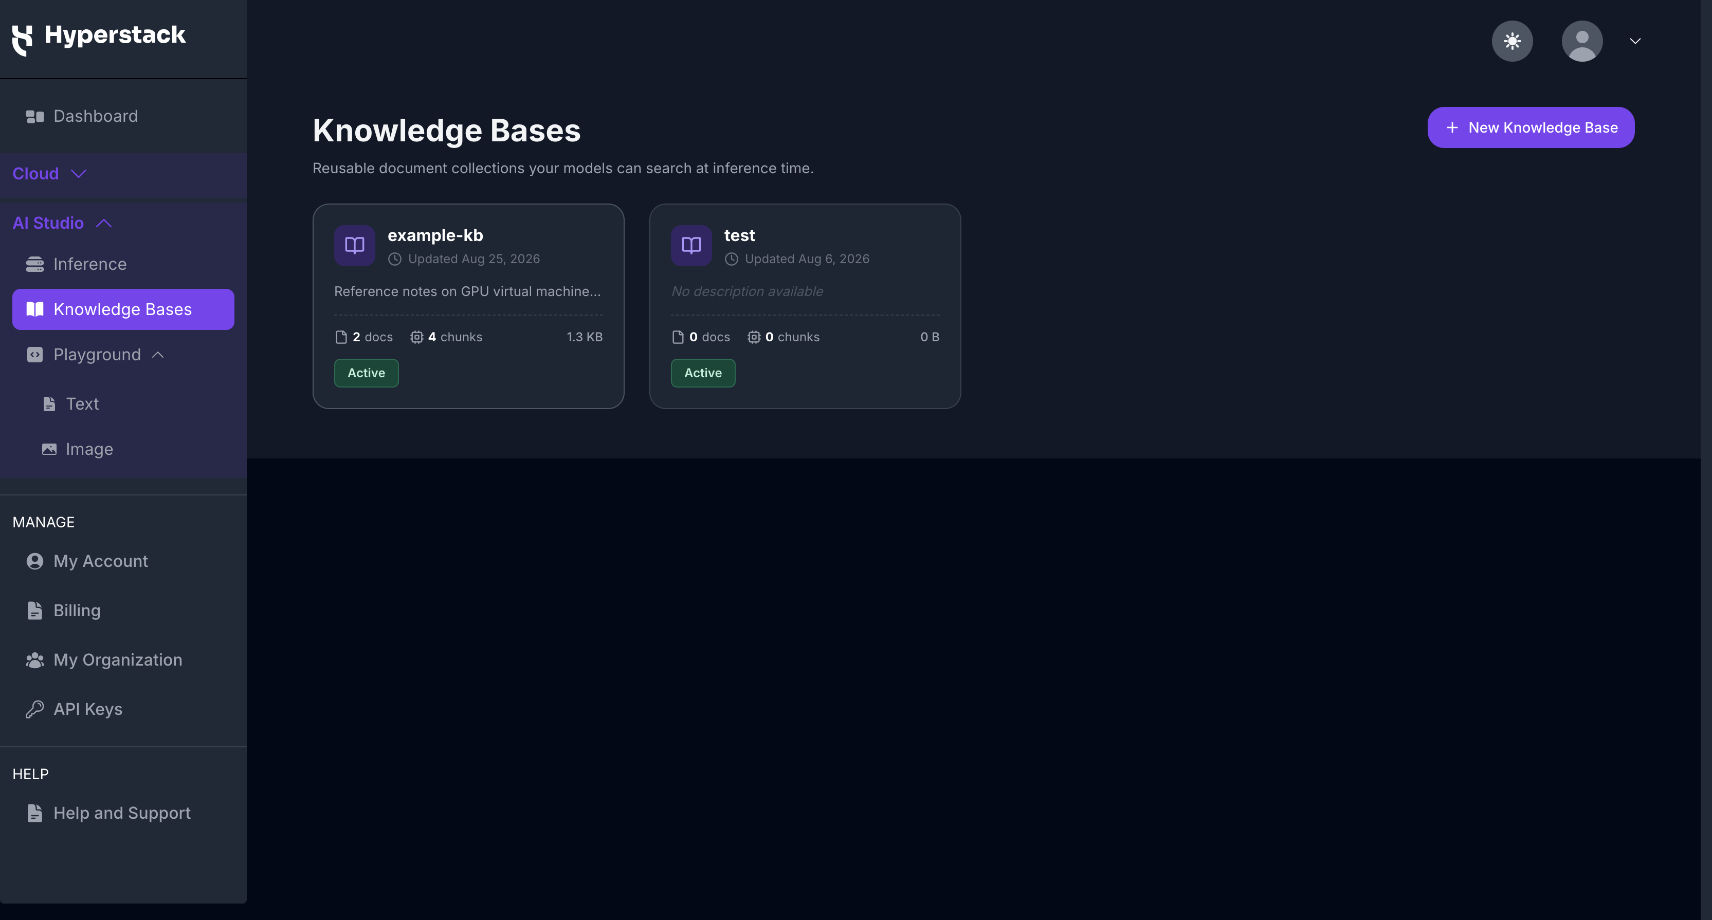Open My Account page
This screenshot has height=920, width=1712.
100,561
